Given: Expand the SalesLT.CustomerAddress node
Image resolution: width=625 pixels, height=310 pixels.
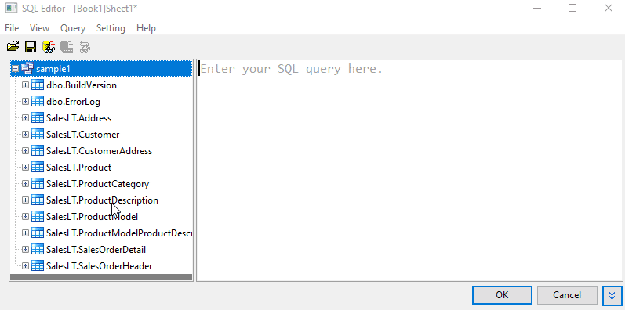Looking at the screenshot, I should coord(26,151).
